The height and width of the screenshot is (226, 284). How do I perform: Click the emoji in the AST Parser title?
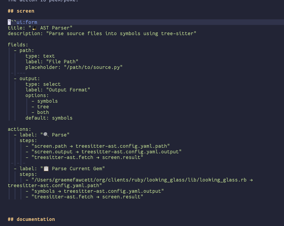click(x=34, y=28)
